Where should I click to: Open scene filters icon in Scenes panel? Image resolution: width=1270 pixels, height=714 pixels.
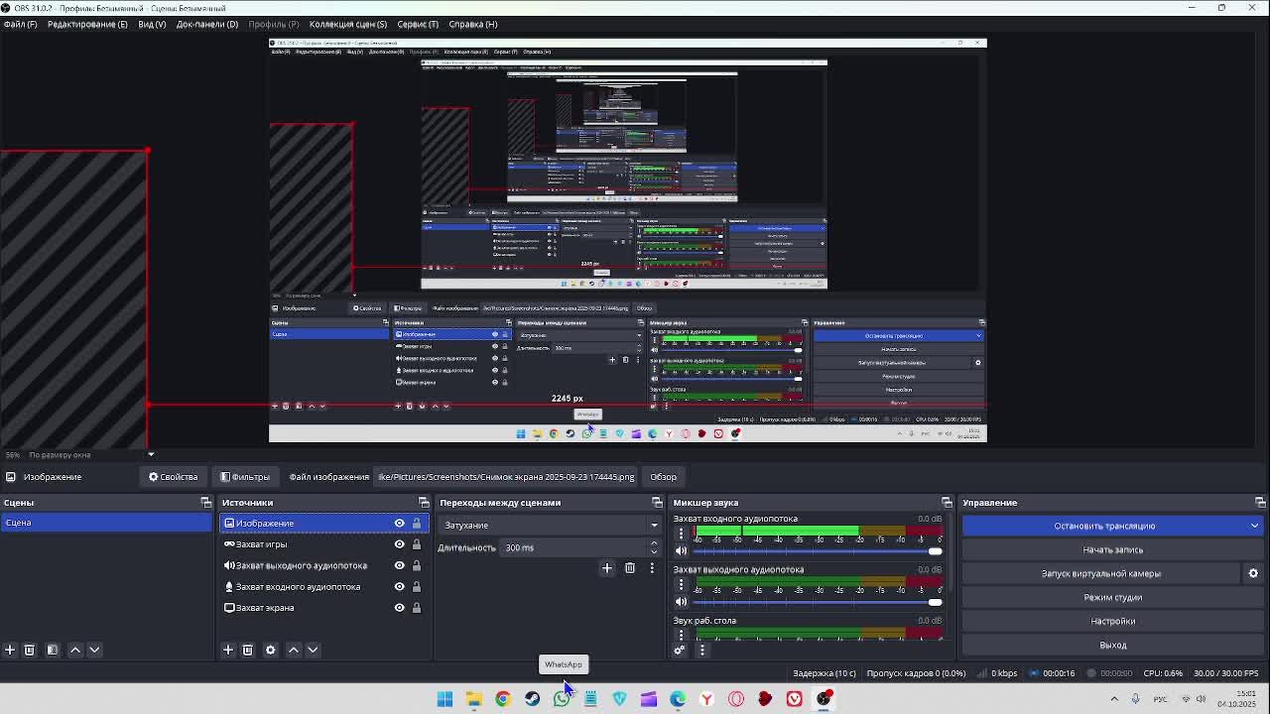click(x=53, y=650)
